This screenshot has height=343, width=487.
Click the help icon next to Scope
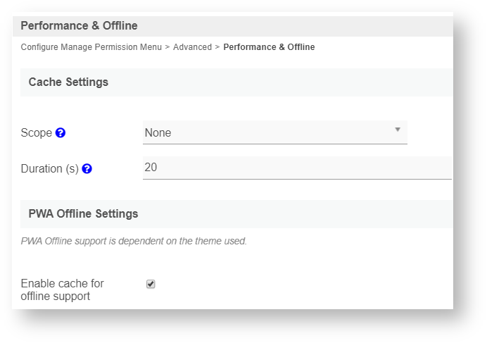[x=61, y=132]
